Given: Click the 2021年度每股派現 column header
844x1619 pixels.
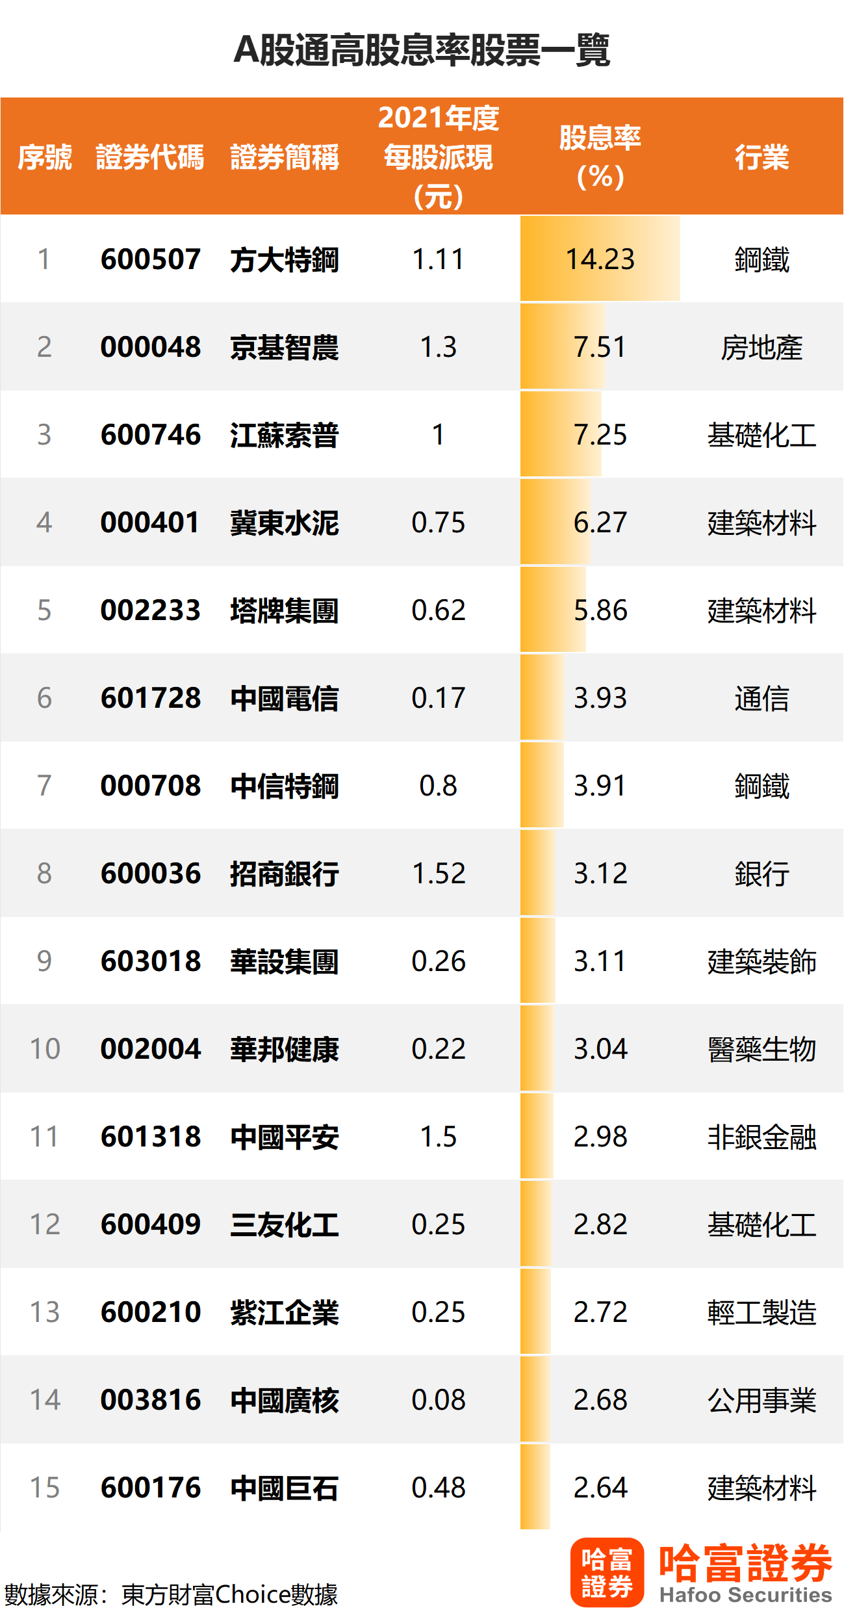Looking at the screenshot, I should point(439,157).
